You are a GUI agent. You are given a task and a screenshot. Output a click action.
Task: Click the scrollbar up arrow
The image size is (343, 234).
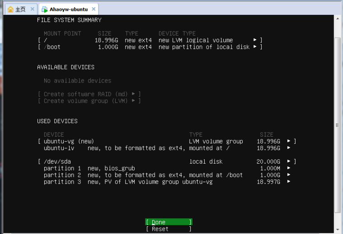(337, 18)
